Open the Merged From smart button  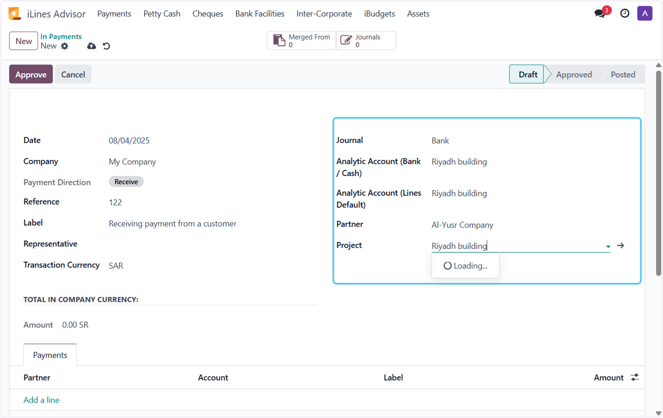[302, 41]
